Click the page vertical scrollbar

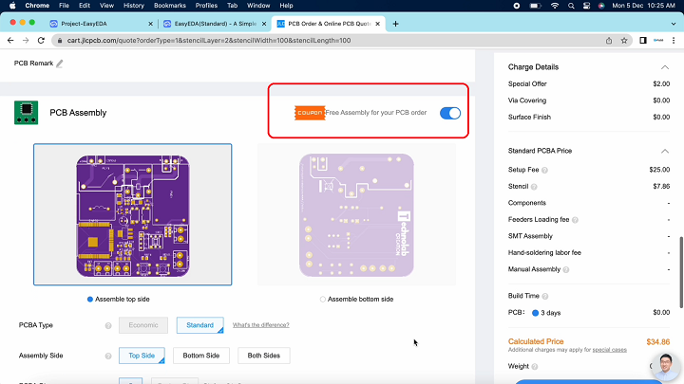pyautogui.click(x=681, y=272)
